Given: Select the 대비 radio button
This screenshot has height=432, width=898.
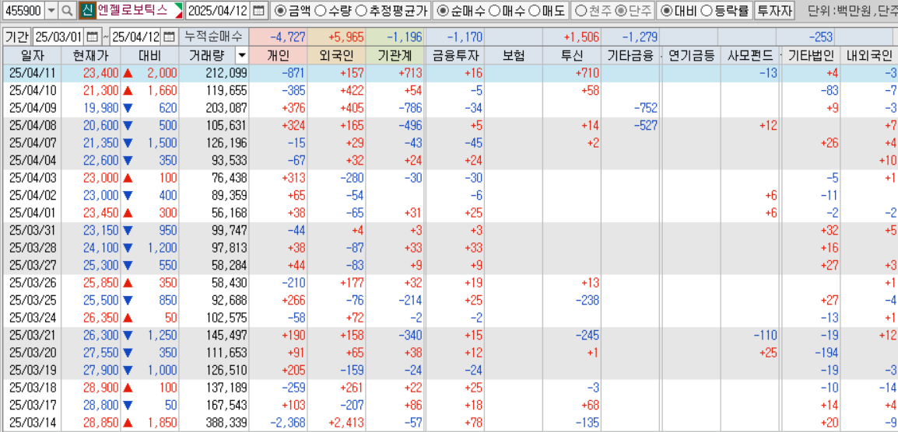Looking at the screenshot, I should [x=667, y=10].
